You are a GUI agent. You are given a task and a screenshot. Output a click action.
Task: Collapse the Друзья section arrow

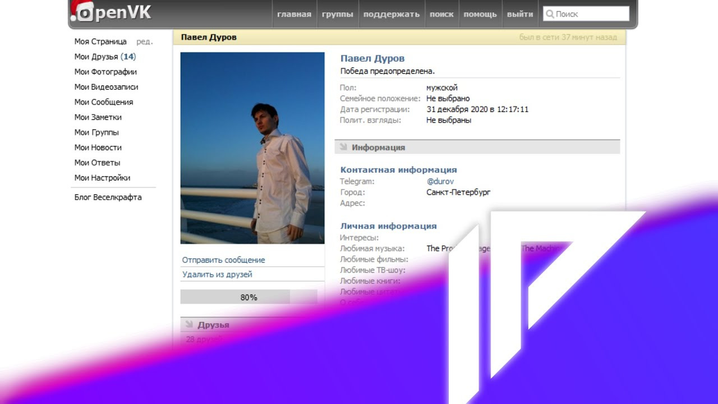coord(188,324)
